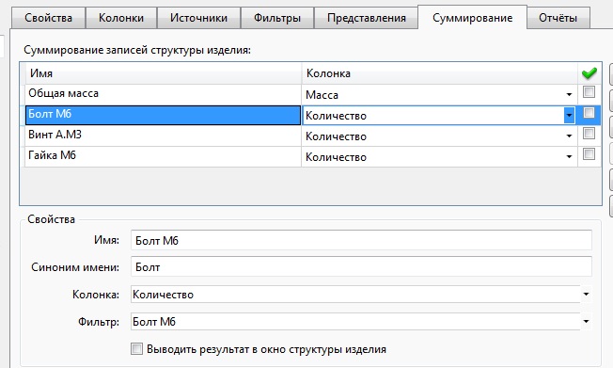Open the Свойства tab

[48, 18]
